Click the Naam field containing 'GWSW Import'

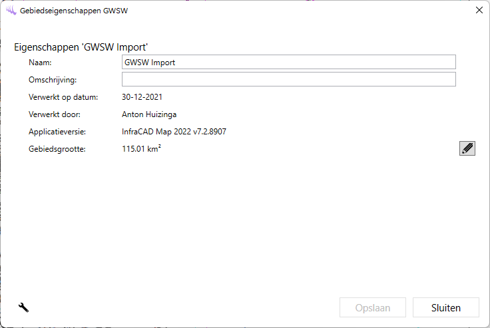pyautogui.click(x=288, y=62)
